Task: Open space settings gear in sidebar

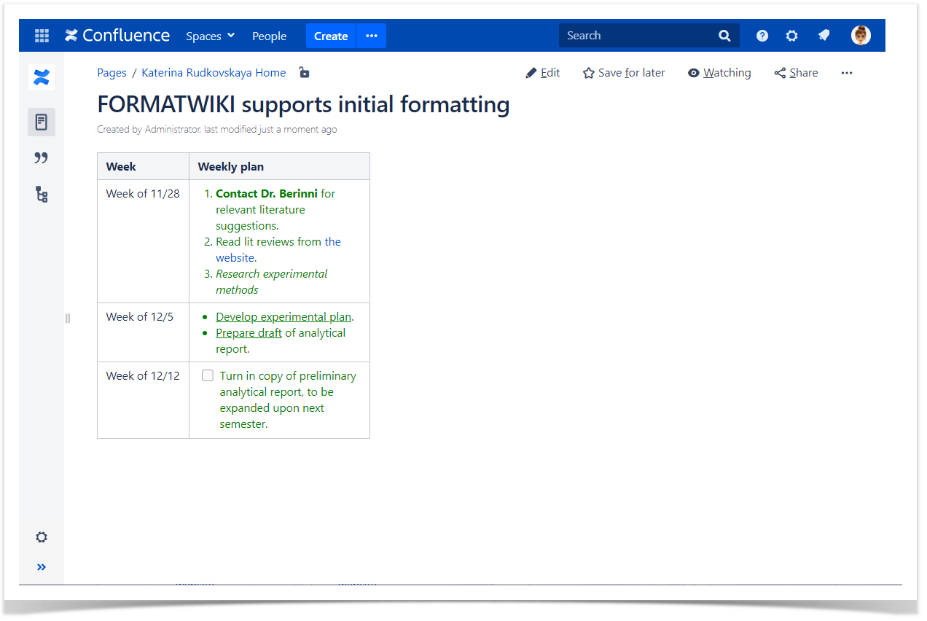Action: pos(42,537)
